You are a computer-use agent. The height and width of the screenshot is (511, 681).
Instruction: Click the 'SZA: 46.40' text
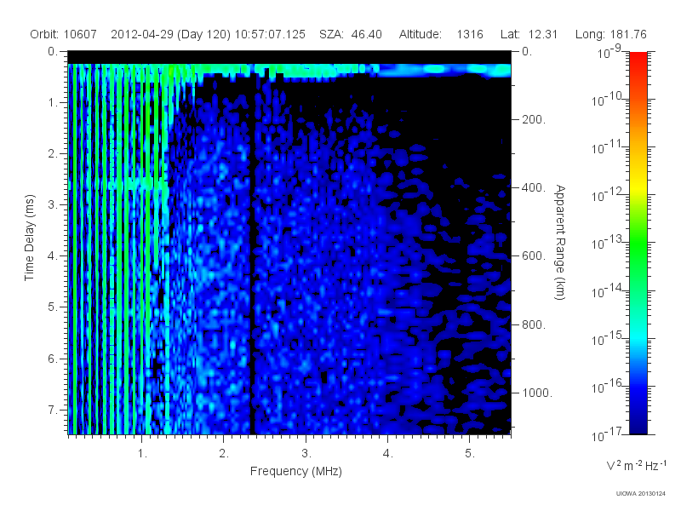351,34
